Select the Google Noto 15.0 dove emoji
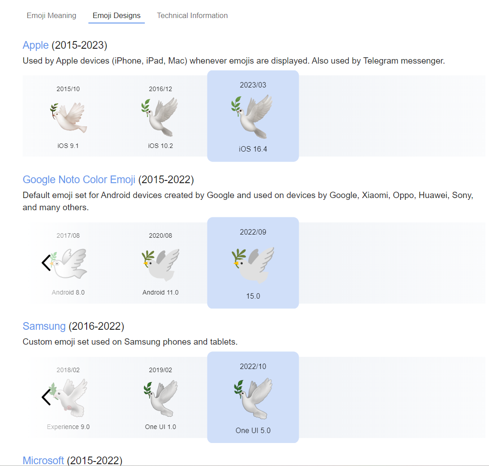 click(x=253, y=265)
